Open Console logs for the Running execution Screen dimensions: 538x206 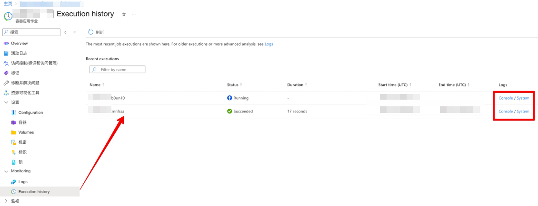tap(506, 98)
